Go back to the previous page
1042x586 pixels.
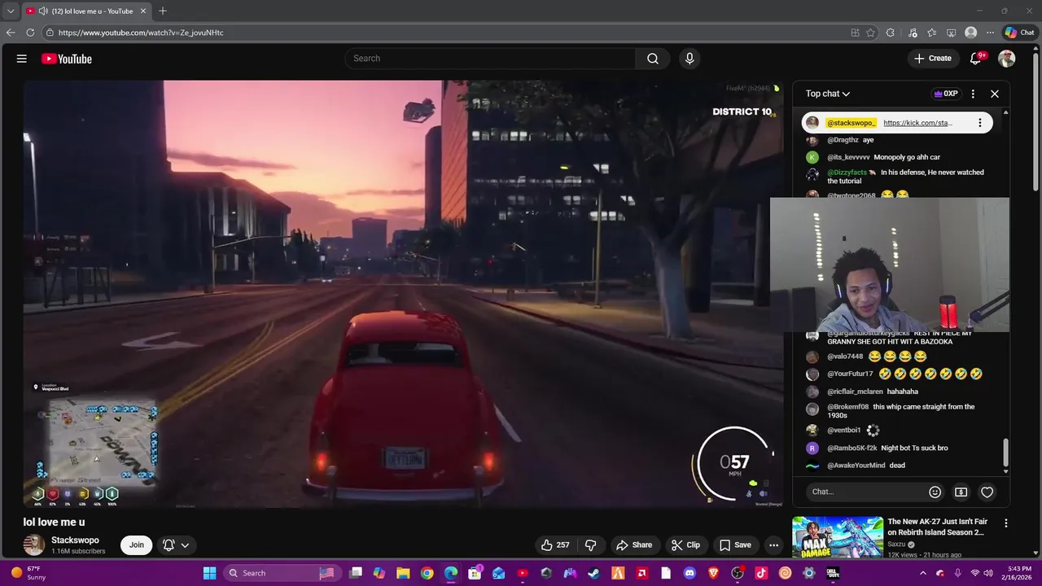[11, 33]
